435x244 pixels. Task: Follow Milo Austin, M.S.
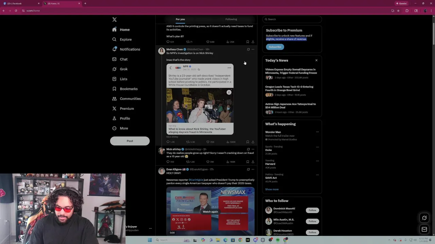click(312, 221)
